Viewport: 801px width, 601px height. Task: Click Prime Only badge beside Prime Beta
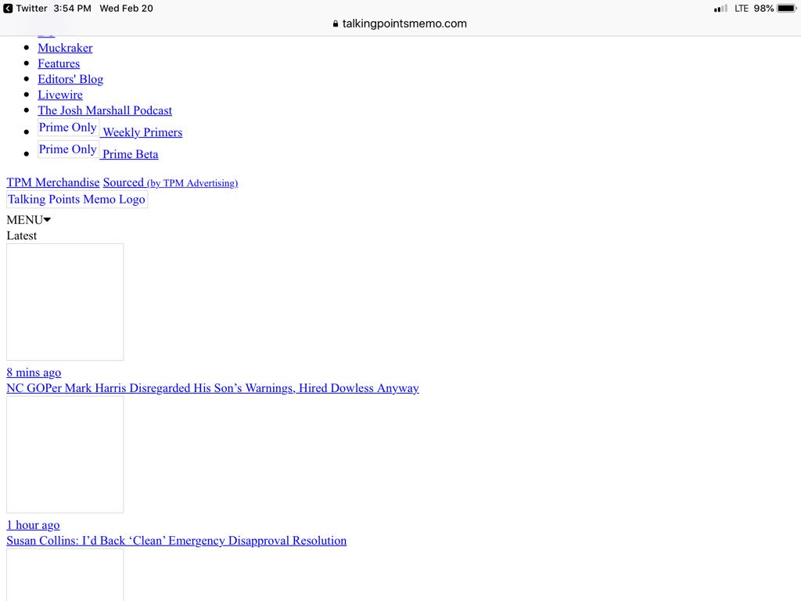point(68,149)
